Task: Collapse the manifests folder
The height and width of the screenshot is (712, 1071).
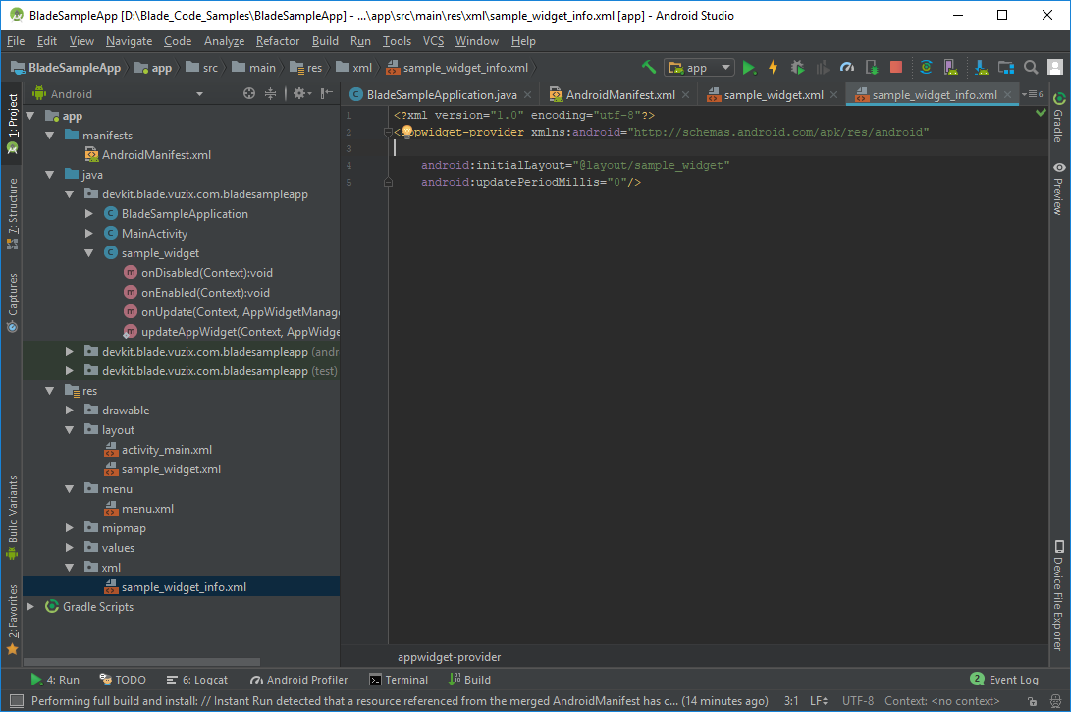Action: pos(50,136)
